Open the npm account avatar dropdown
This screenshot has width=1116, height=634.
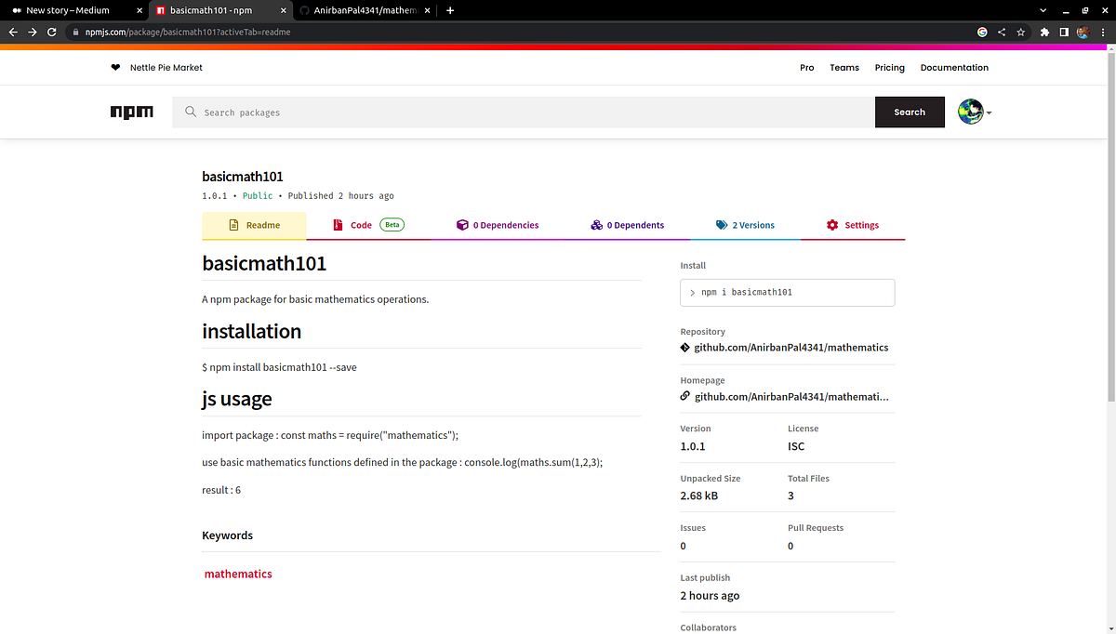tap(973, 112)
